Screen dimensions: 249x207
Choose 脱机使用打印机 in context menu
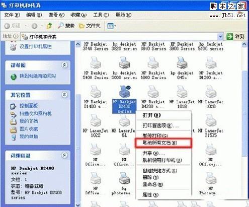pos(163,160)
